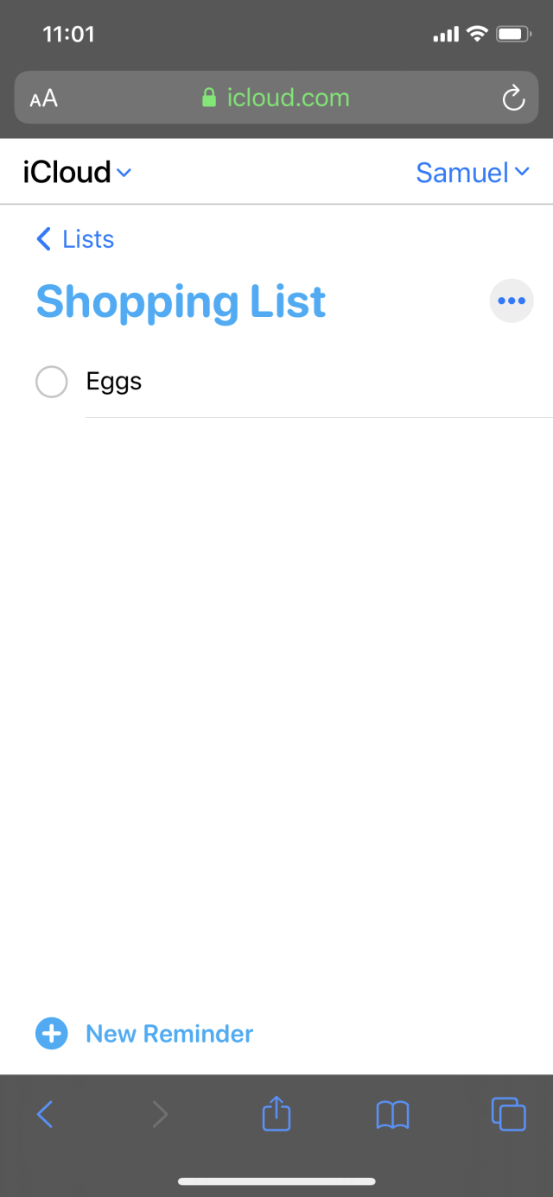Open the three-dots more options button
Screen dimensions: 553x1197
click(512, 301)
